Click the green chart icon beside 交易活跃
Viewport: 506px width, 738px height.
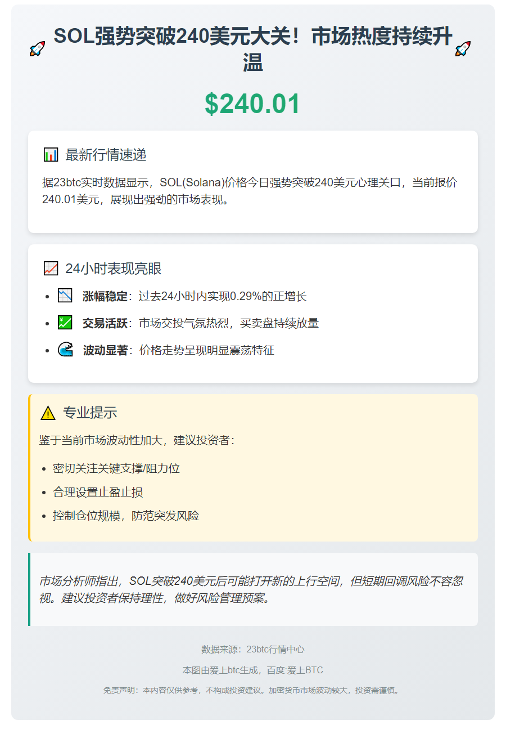pos(65,323)
